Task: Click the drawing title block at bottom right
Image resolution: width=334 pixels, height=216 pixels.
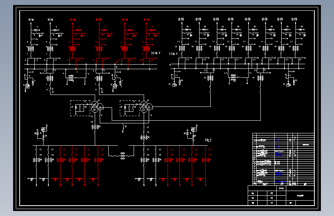Action: 281,195
